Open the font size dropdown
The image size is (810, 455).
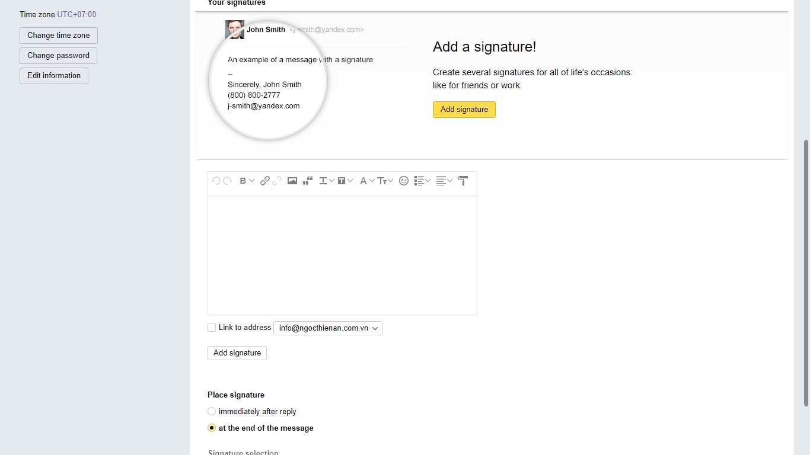[x=385, y=181]
